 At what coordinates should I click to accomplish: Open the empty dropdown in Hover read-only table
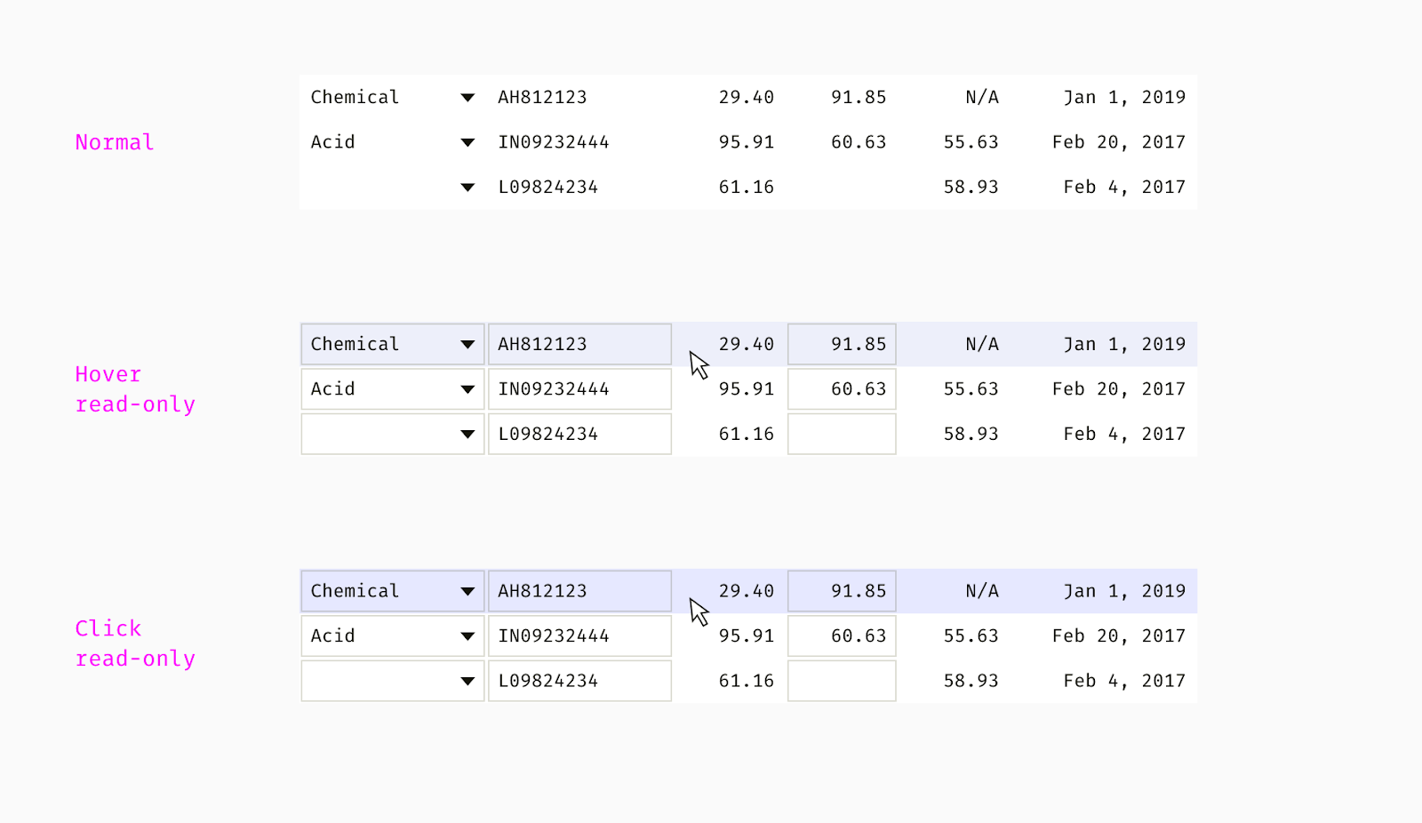pos(467,435)
